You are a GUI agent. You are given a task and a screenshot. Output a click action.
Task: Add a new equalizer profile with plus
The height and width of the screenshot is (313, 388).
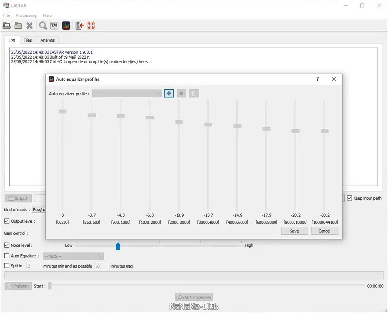point(169,93)
